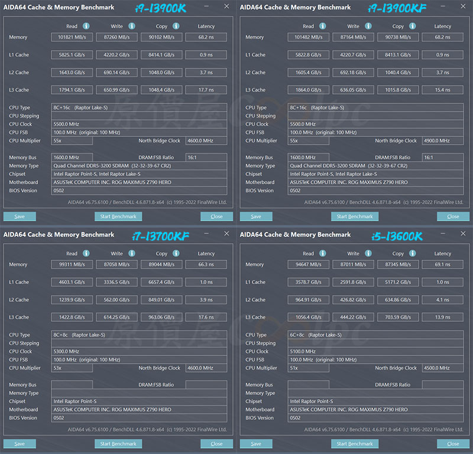This screenshot has width=473, height=454.
Task: Select memory write value 87260 MB/s
Action: [116, 37]
